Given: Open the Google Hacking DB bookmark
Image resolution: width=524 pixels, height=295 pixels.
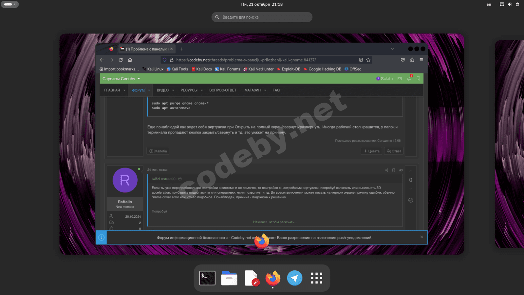Looking at the screenshot, I should pyautogui.click(x=322, y=69).
